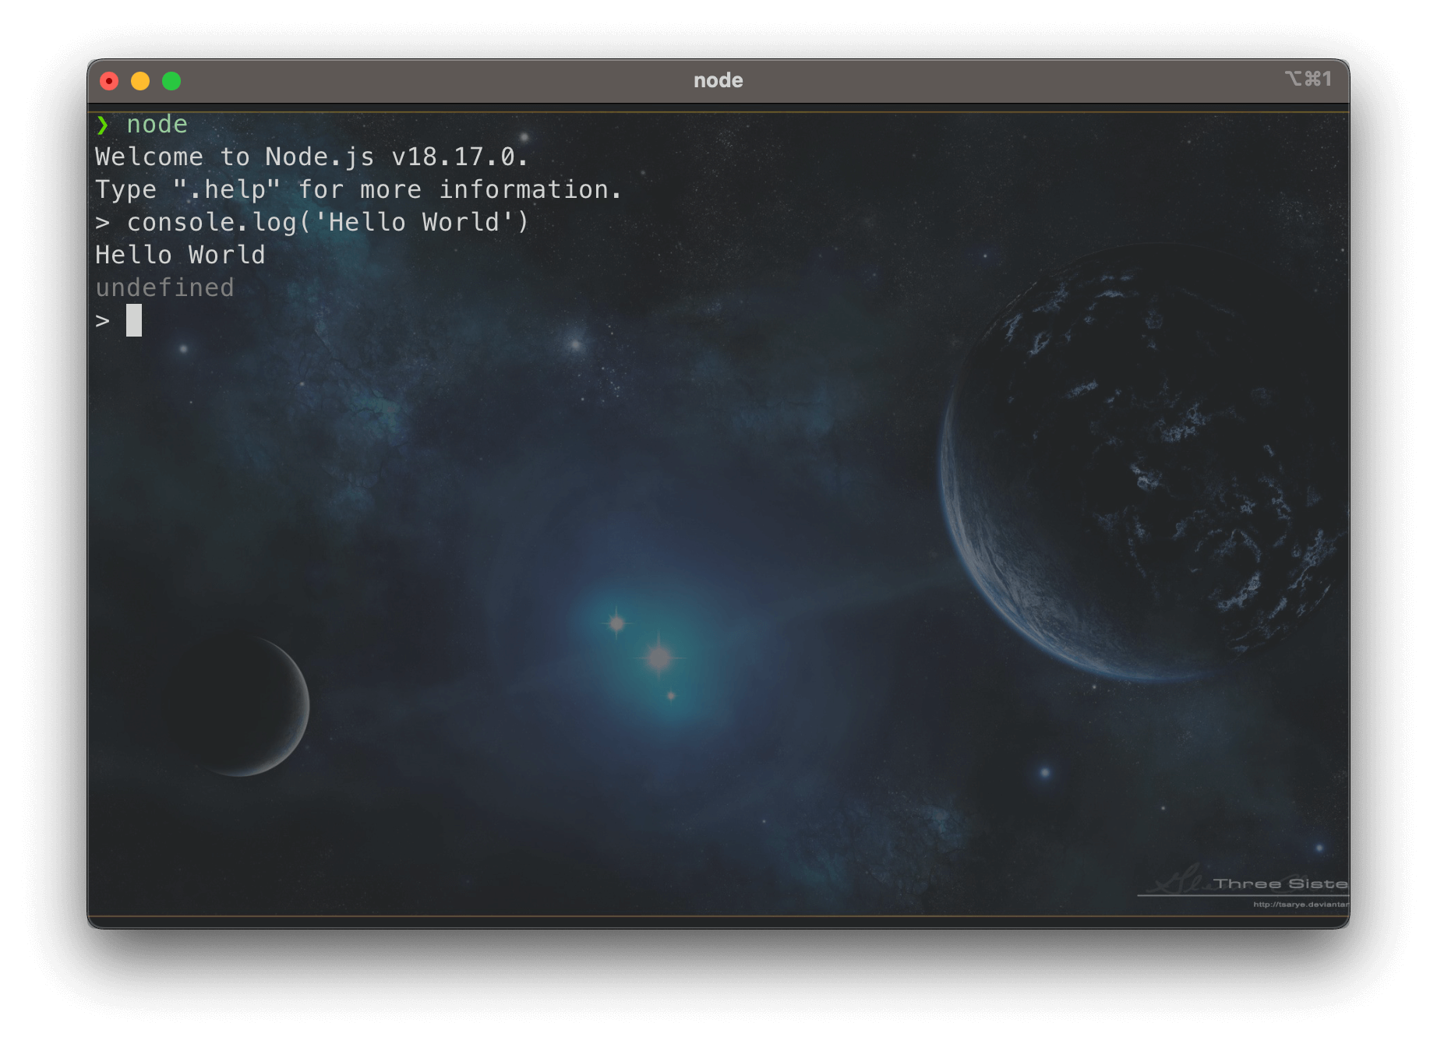Click the empty REPL prompt on the last line
Image resolution: width=1437 pixels, height=1044 pixels.
point(102,321)
